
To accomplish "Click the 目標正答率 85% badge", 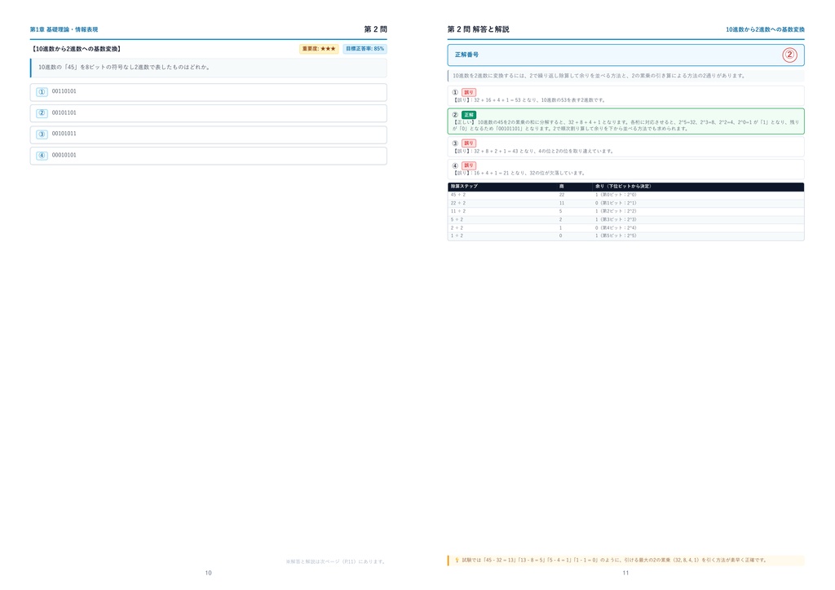I will pos(364,49).
